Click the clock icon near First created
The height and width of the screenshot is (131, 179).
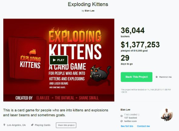122,116
